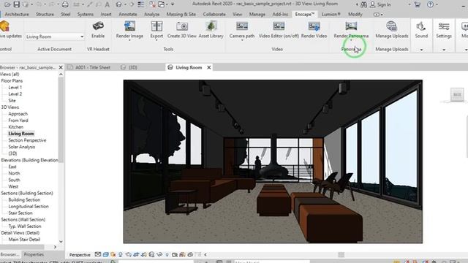468x263 pixels.
Task: Toggle Temporary Hide/Isolate in view control bar
Action: click(x=159, y=255)
